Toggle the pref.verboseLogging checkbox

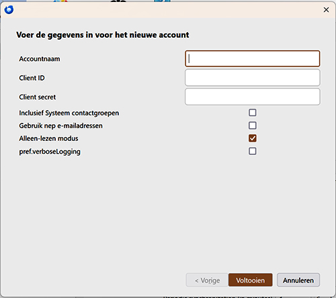tap(253, 151)
